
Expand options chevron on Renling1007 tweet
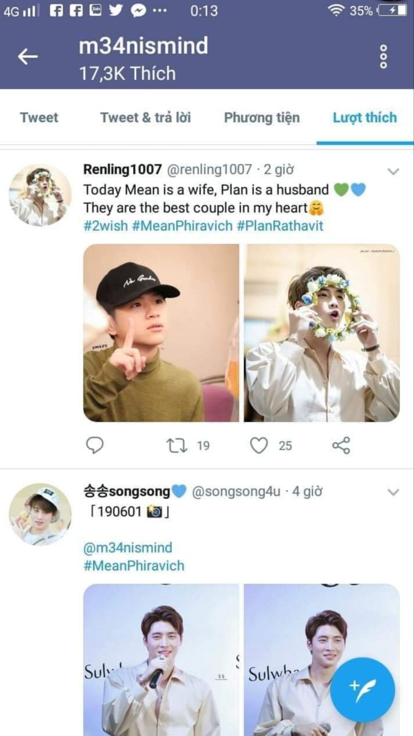pyautogui.click(x=393, y=171)
